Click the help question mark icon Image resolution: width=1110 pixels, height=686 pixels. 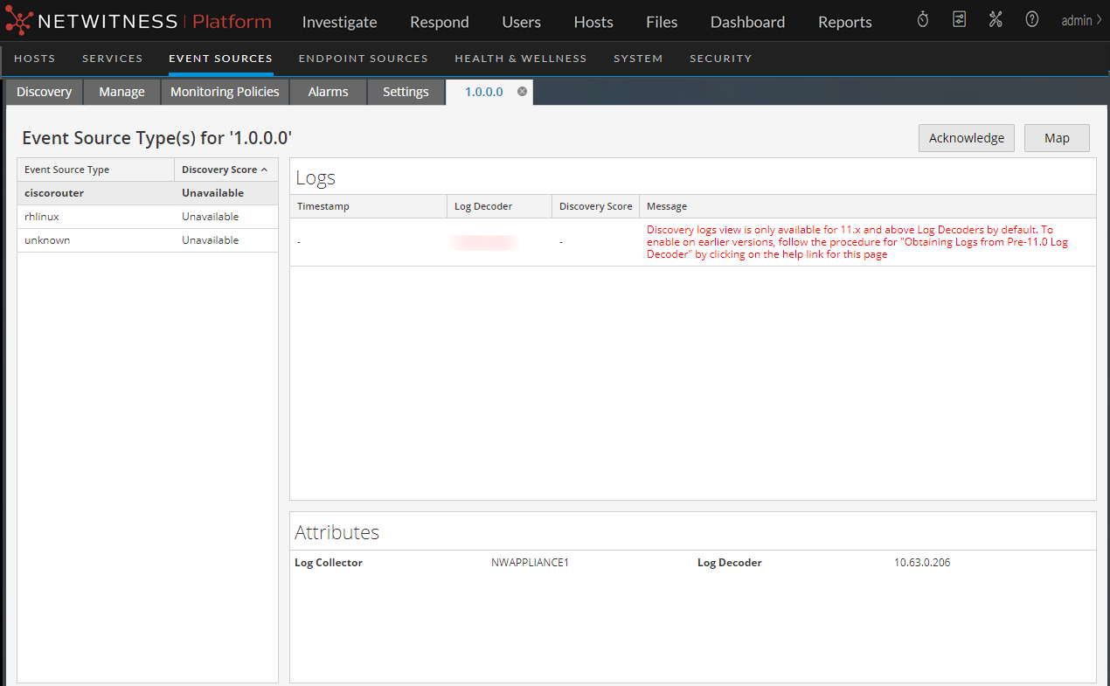(x=1032, y=20)
